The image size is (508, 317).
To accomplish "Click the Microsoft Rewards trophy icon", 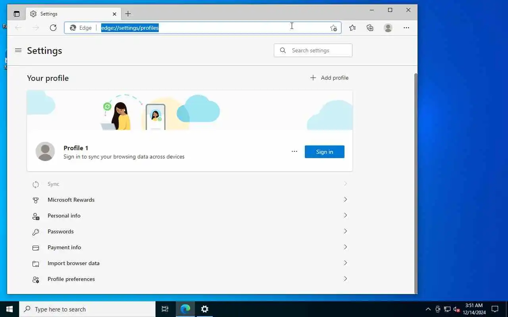I will 36,200.
